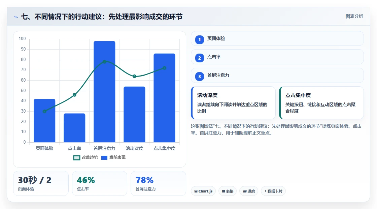Click the 页面体验 x-axis label
This screenshot has width=377, height=209.
pos(44,149)
